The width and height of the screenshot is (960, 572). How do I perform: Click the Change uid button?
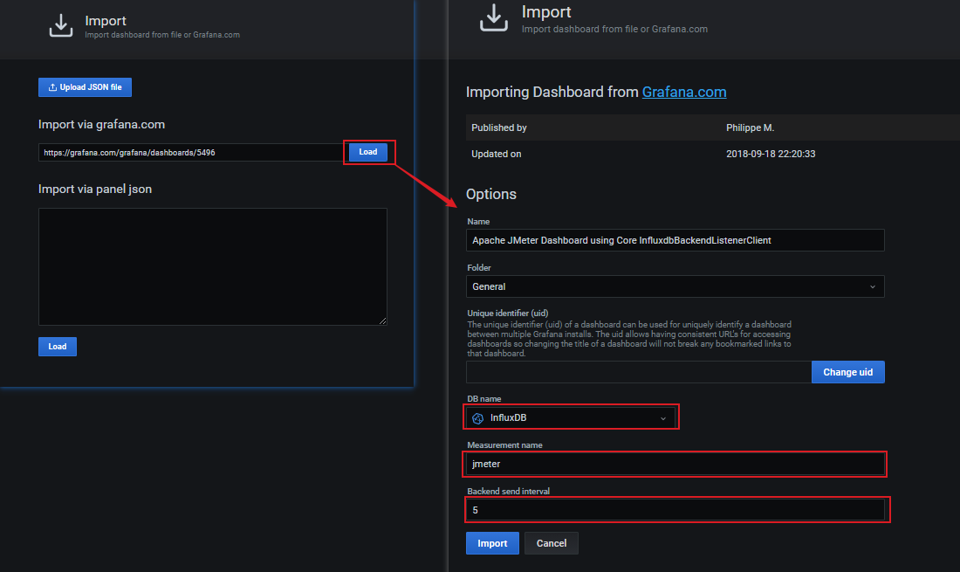coord(848,372)
